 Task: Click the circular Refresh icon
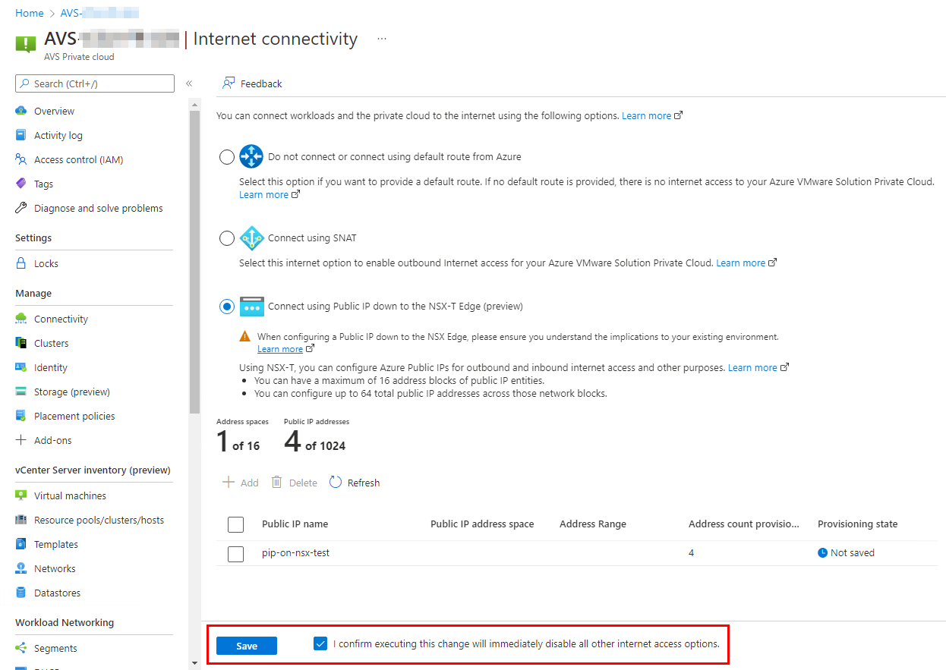[x=336, y=482]
